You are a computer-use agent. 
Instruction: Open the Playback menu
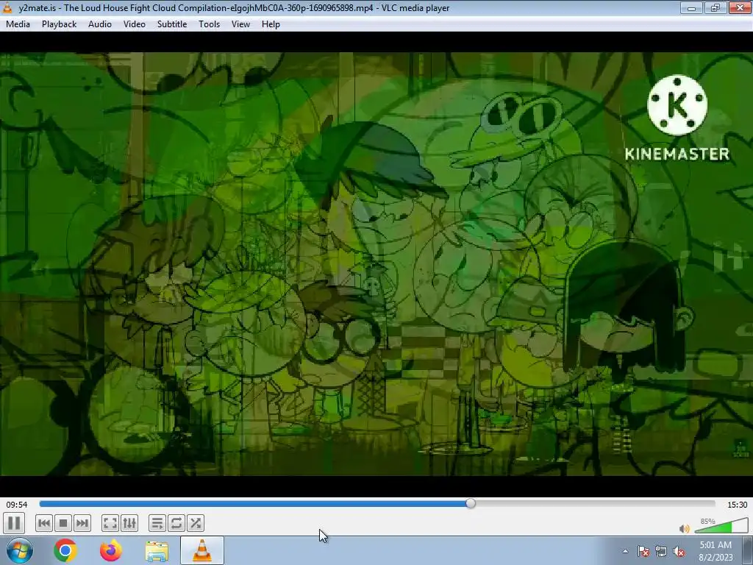pos(59,24)
